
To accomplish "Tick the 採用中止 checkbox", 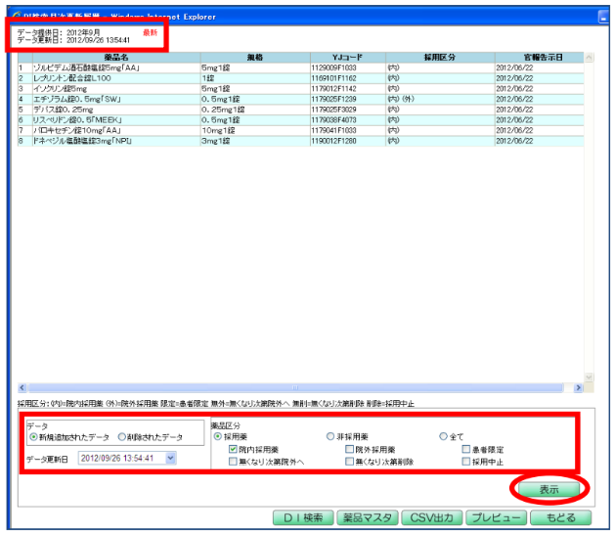I will click(466, 461).
